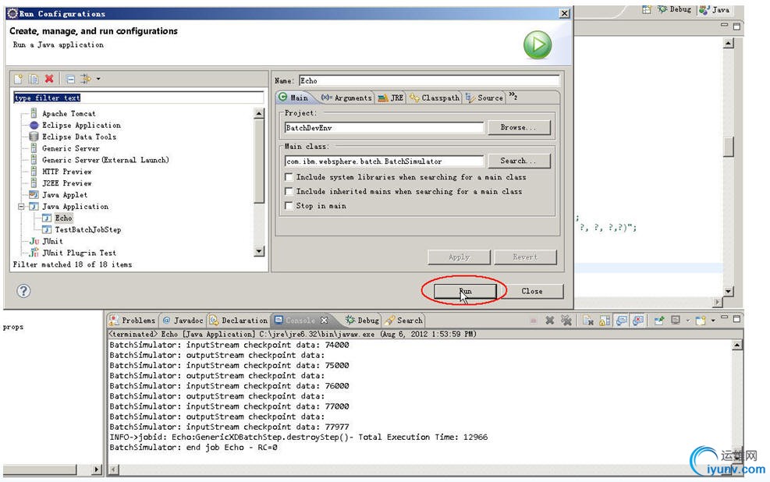Switch to Java perspective in Eclipse

(715, 9)
